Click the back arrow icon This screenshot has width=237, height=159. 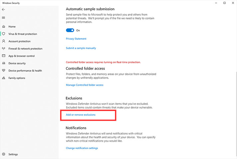pos(3,10)
